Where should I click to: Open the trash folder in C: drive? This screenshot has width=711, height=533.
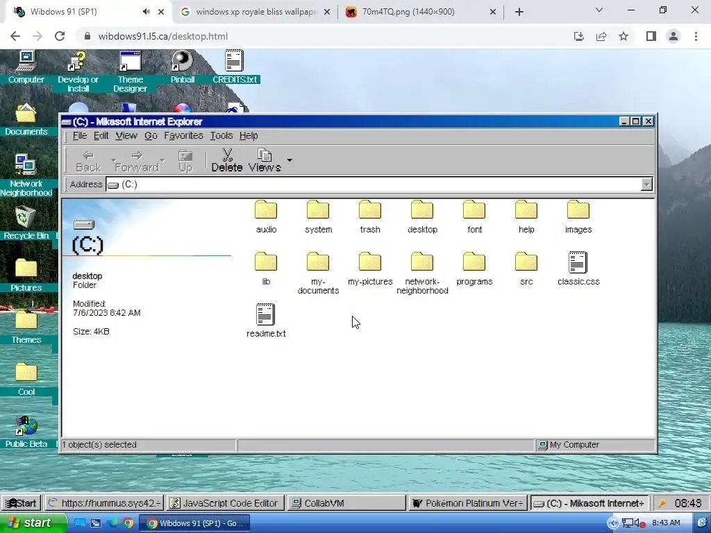[x=370, y=217]
